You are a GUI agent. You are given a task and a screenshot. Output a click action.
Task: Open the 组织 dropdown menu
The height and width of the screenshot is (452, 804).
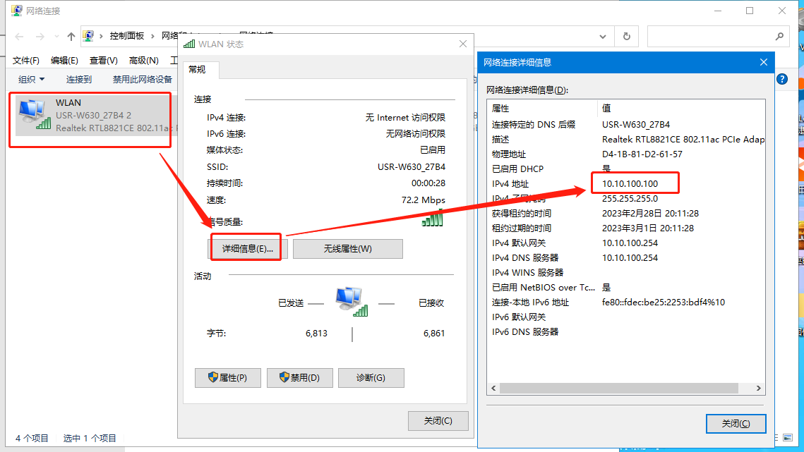click(x=31, y=80)
